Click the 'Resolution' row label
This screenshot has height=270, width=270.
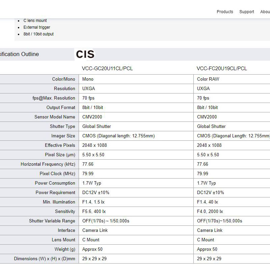(x=64, y=88)
